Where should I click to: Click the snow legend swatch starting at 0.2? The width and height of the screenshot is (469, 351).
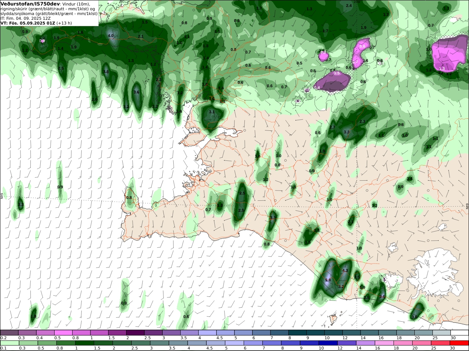[9, 332]
